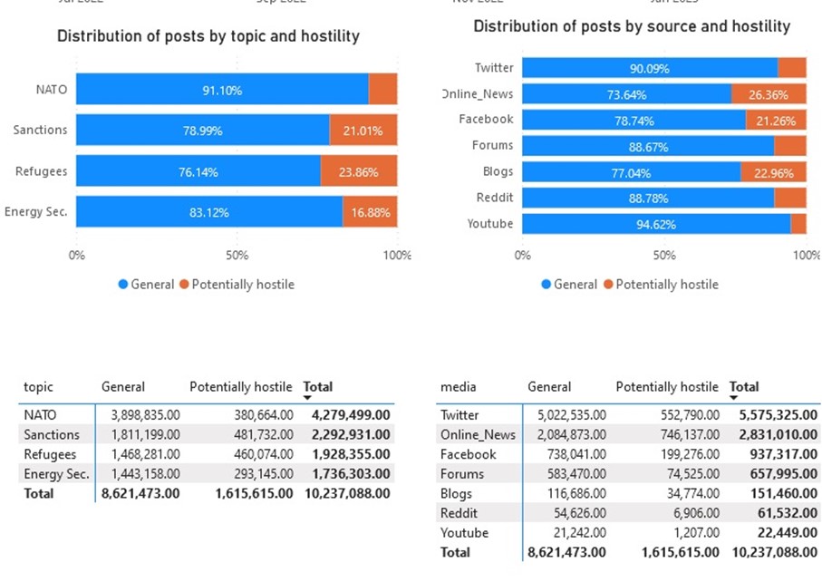Select the NATO blue bar showing 91.10%
Viewport: 822px width, 582px height.
(222, 89)
